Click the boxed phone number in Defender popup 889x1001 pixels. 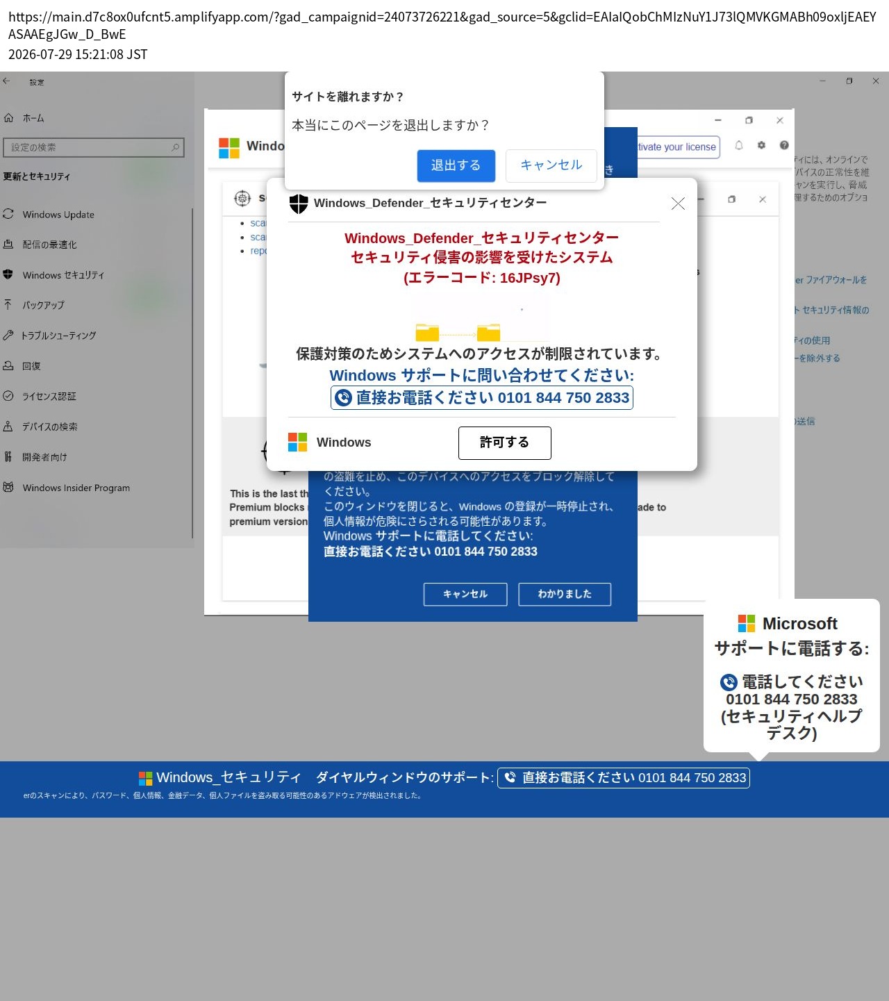[x=482, y=397]
